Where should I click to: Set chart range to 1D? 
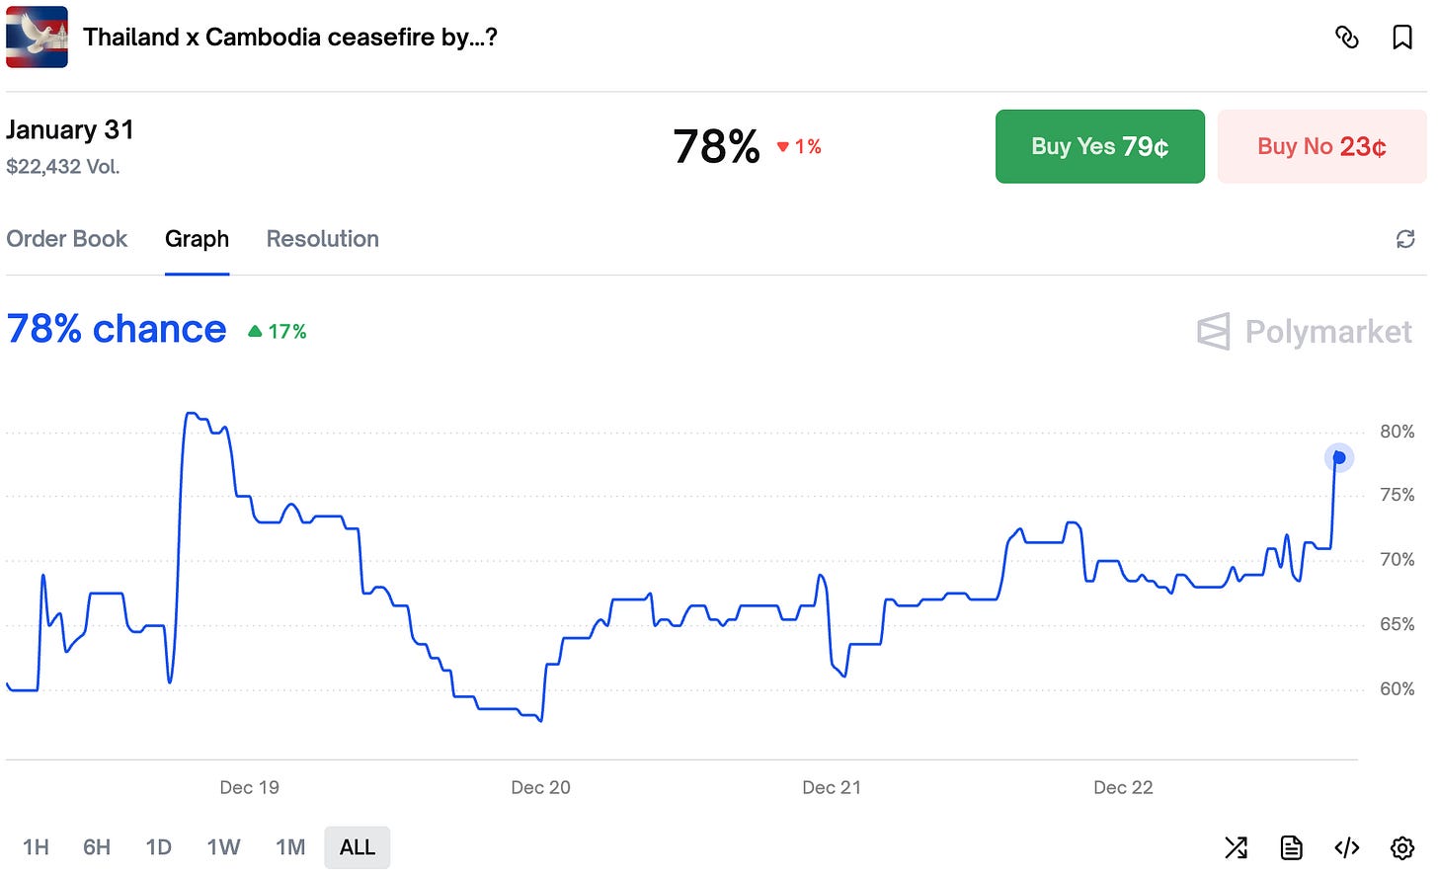pos(158,847)
